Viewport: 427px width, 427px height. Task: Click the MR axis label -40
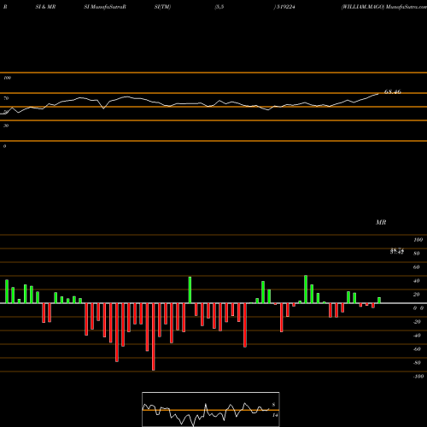click(x=417, y=336)
